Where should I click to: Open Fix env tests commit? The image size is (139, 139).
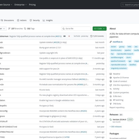pos(45,90)
